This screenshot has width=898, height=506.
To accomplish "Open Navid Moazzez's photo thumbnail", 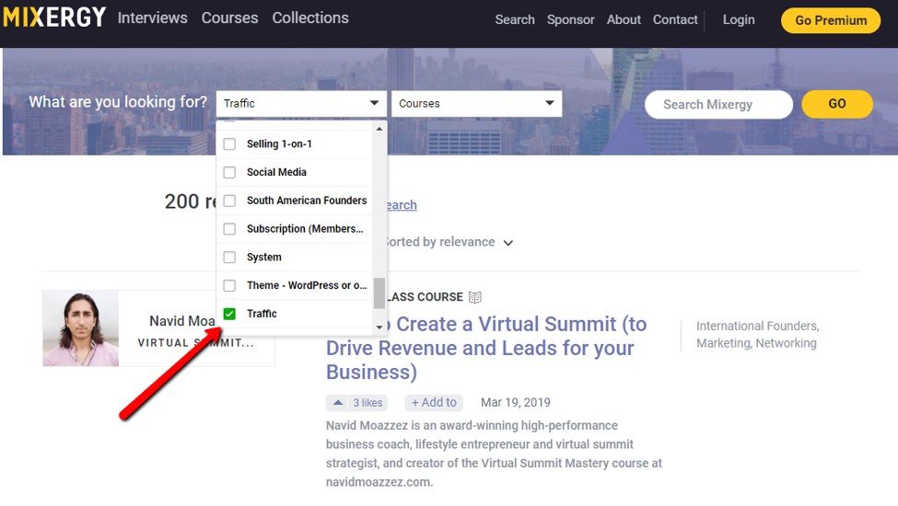I will pos(81,328).
